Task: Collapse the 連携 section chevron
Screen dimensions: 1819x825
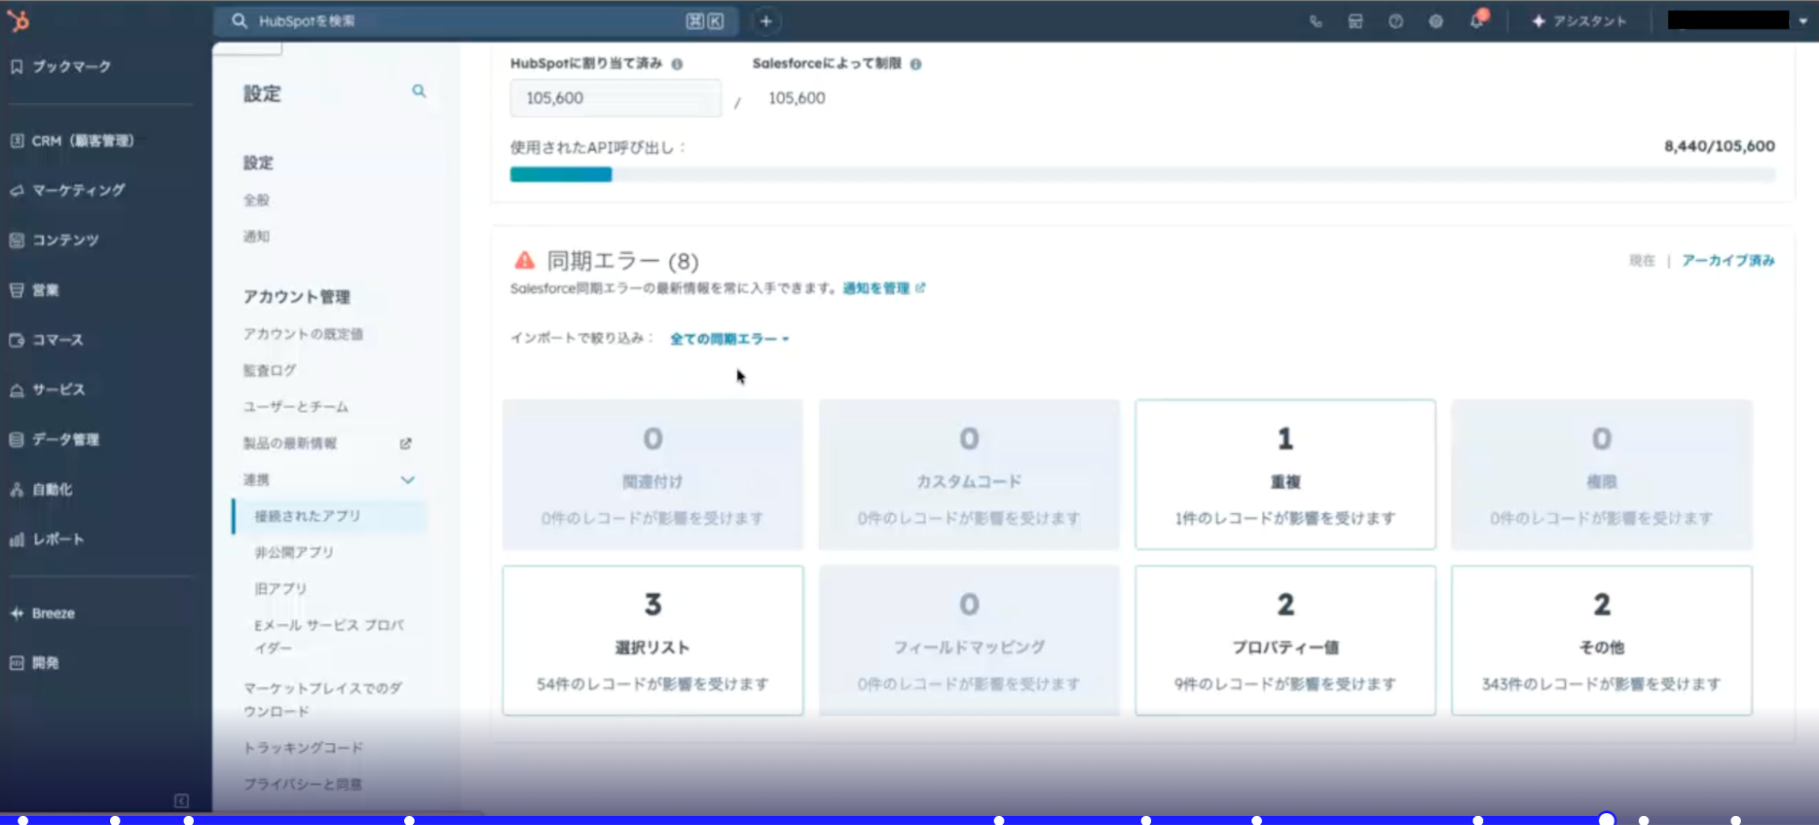Action: 408,479
